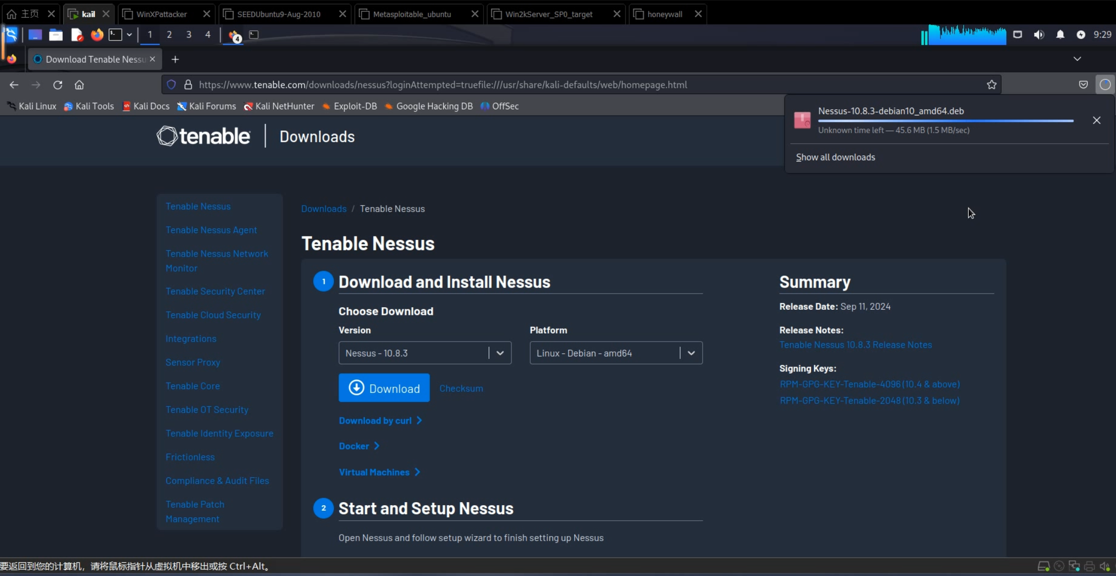Go to browser home page icon
Viewport: 1116px width, 576px height.
79,85
